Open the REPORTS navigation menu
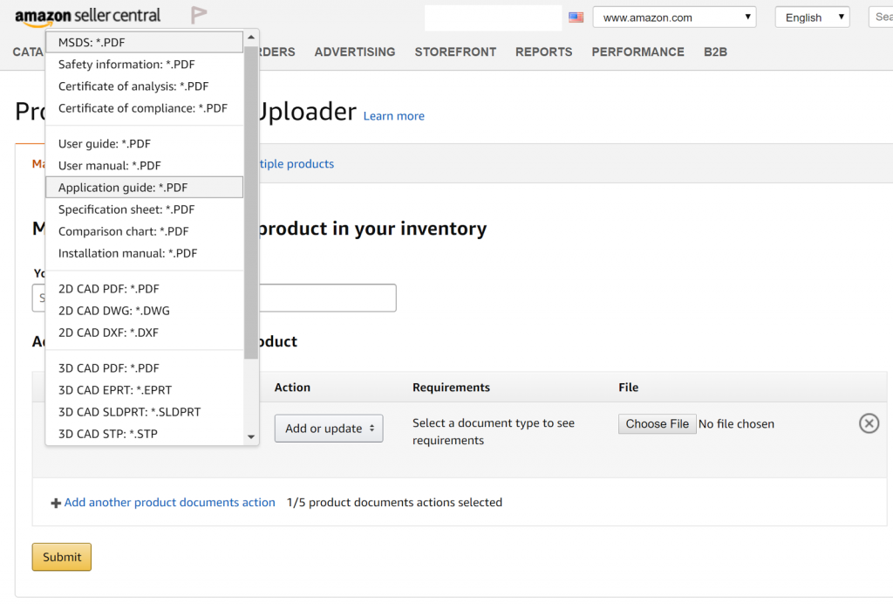893x604 pixels. coord(544,51)
